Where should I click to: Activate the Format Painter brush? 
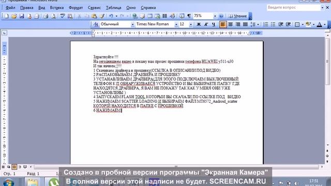[x=102, y=16]
